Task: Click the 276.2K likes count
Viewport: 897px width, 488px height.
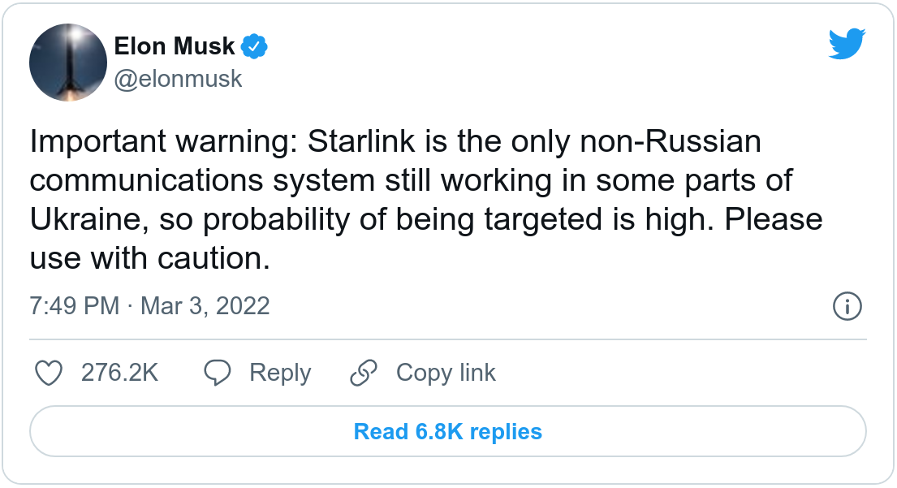Action: click(x=119, y=373)
